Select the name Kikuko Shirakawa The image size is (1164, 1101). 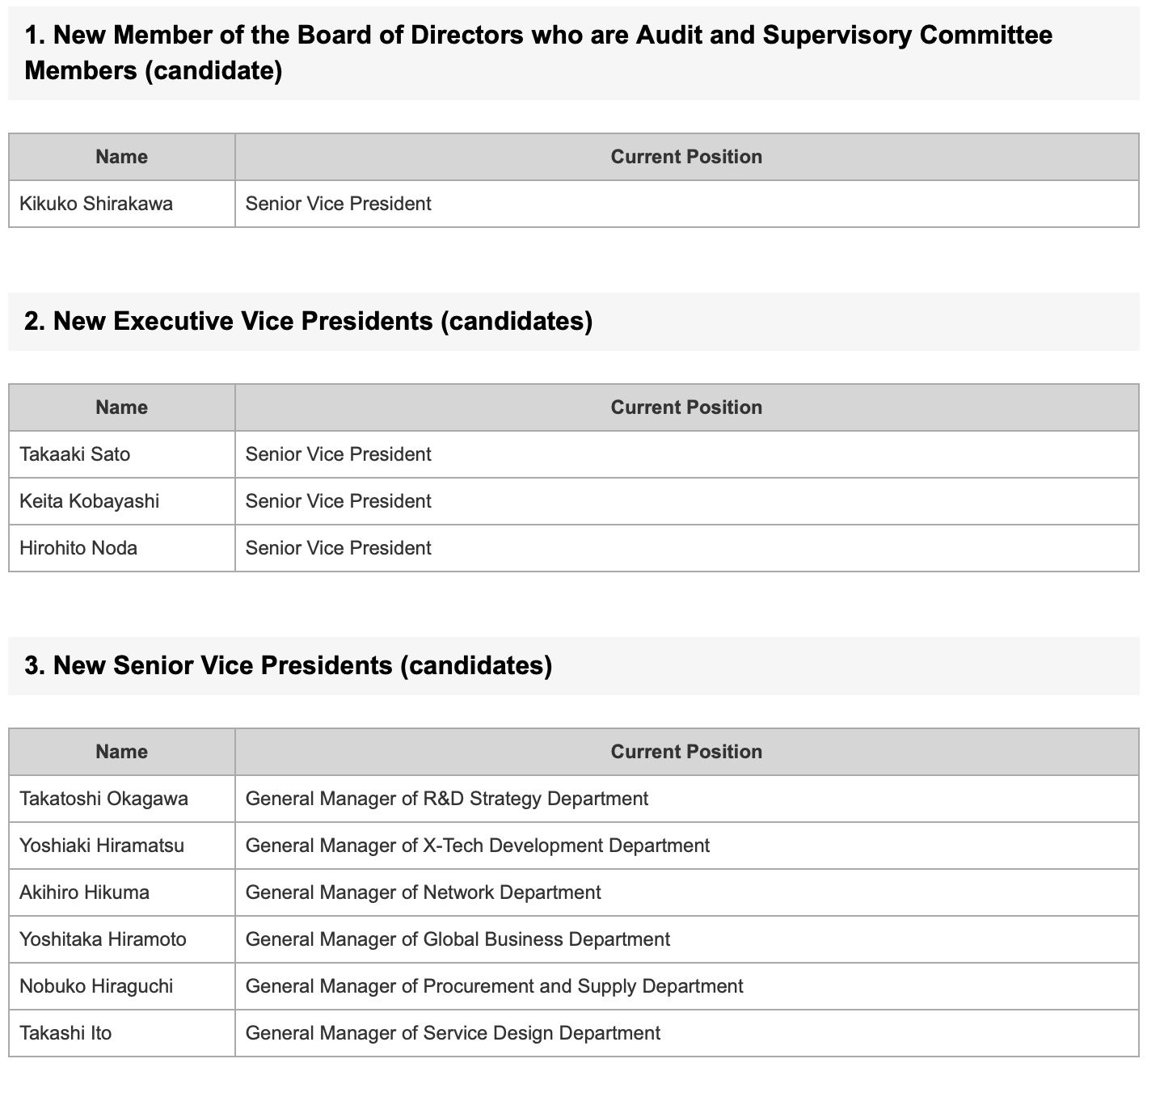[96, 204]
